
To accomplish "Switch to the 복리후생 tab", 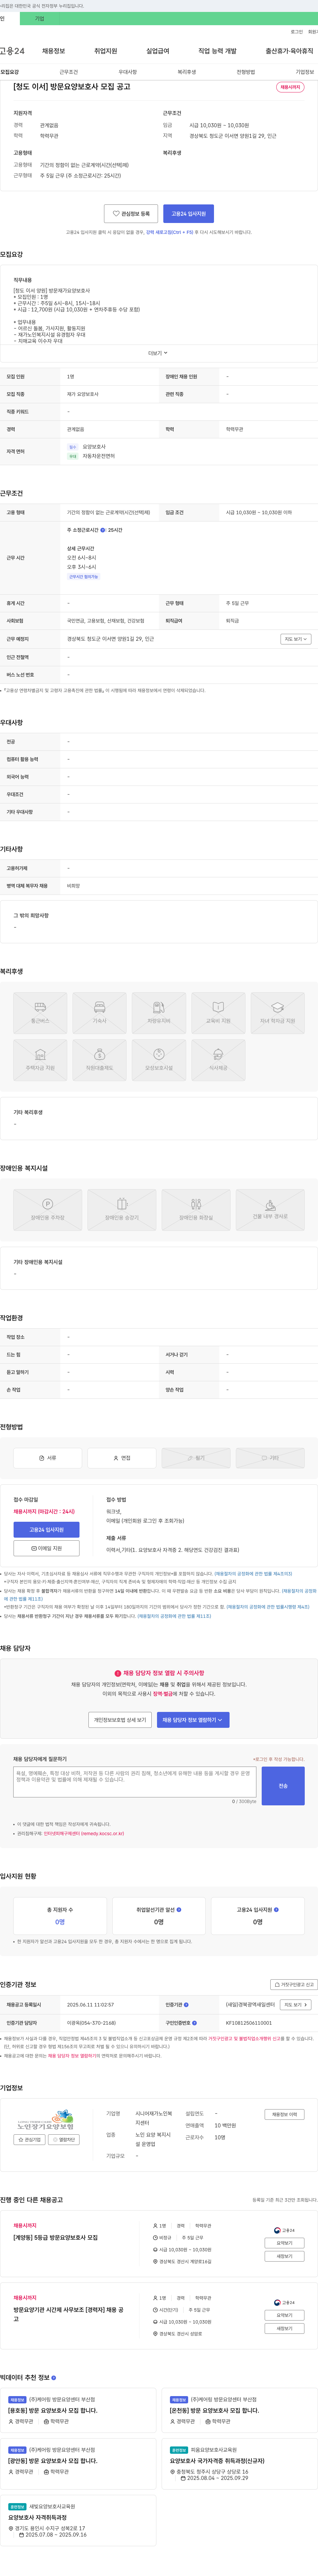I will [x=187, y=72].
